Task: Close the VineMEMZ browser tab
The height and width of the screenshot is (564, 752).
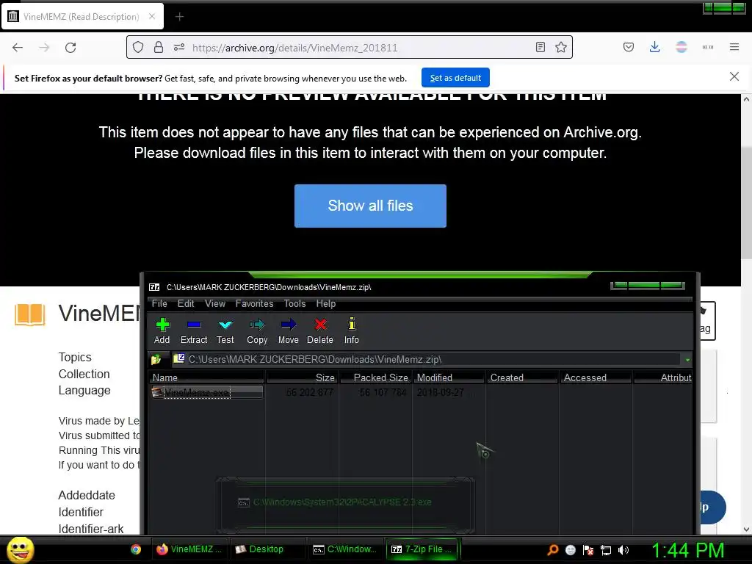Action: coord(152,16)
